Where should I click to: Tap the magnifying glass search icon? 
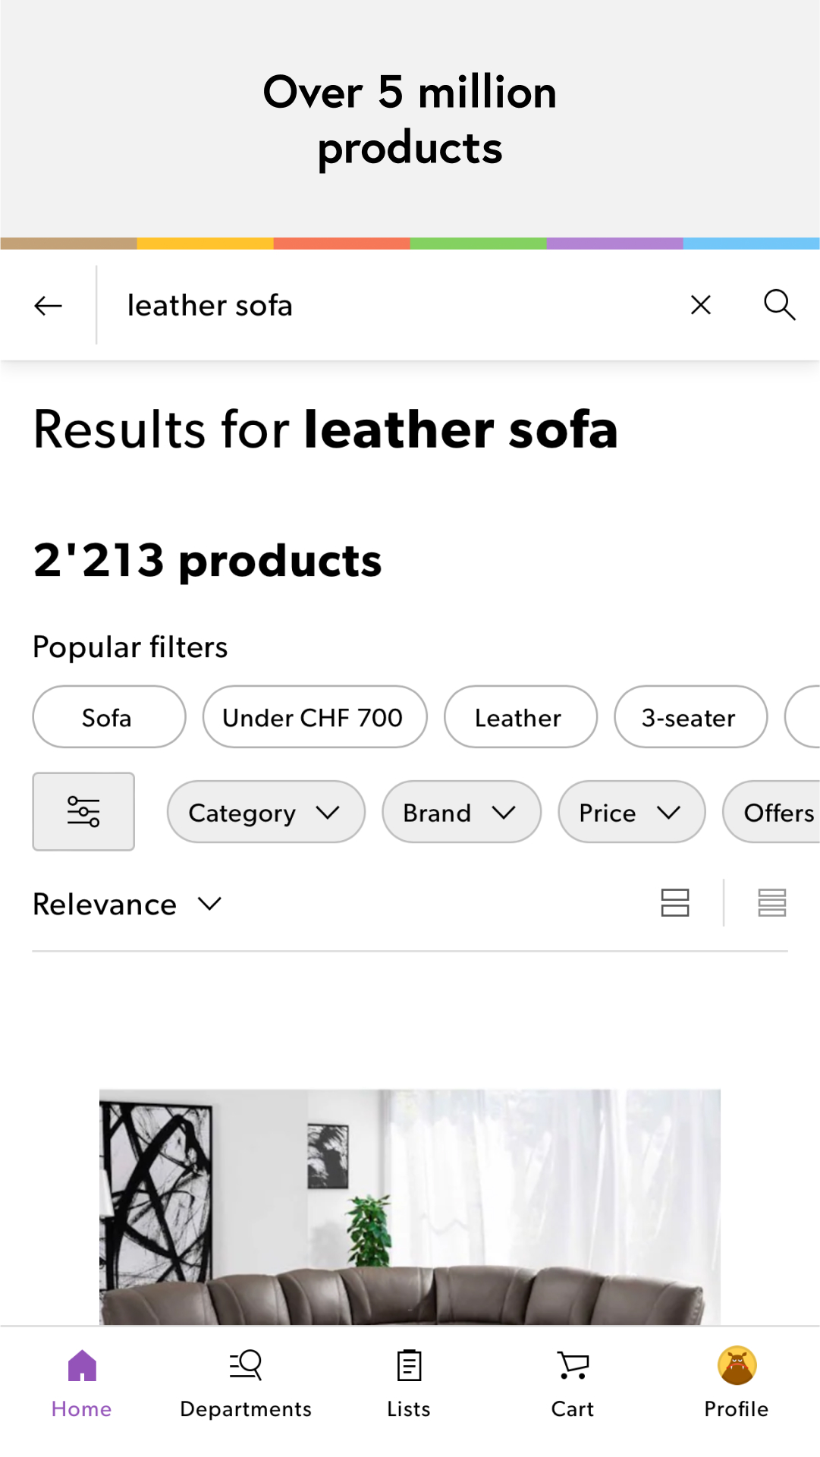[x=779, y=305]
